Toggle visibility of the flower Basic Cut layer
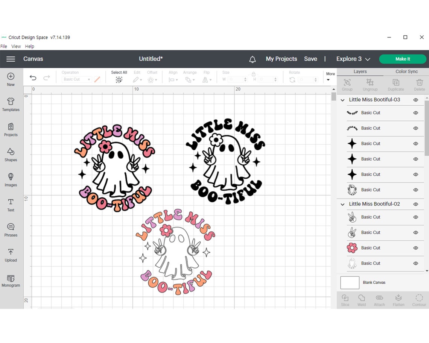 point(416,248)
